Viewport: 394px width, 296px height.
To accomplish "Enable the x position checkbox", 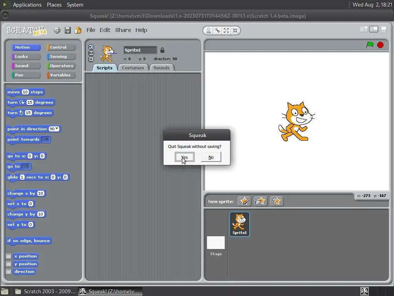I will [x=8, y=256].
